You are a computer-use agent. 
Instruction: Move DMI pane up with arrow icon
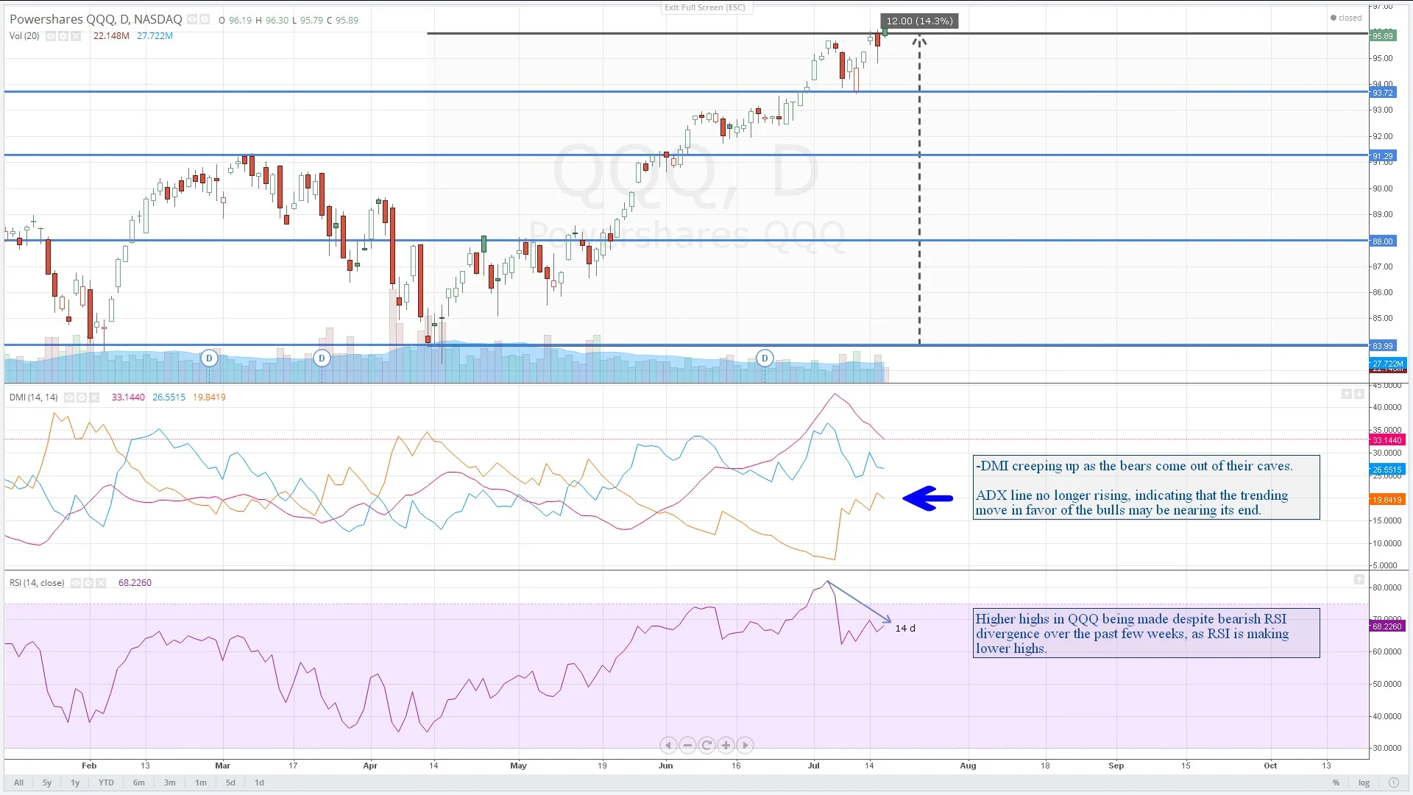1346,395
